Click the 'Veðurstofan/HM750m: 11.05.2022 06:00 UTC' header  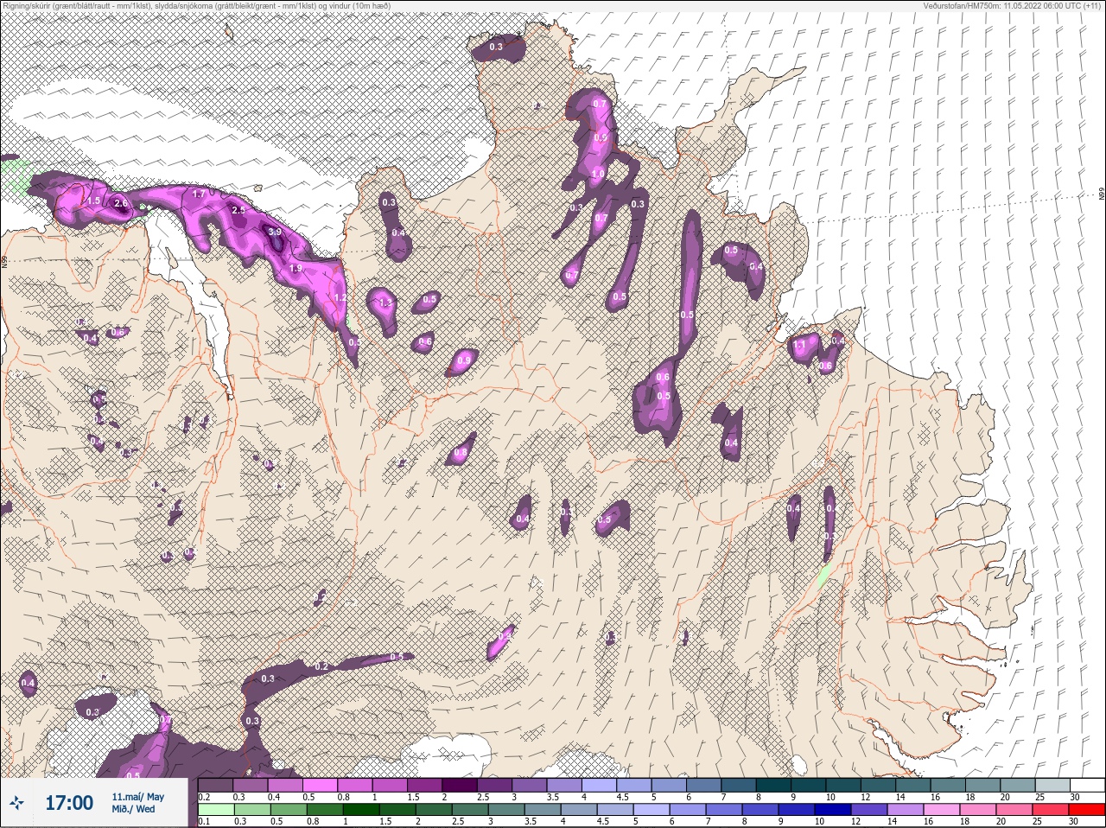pyautogui.click(x=1001, y=6)
